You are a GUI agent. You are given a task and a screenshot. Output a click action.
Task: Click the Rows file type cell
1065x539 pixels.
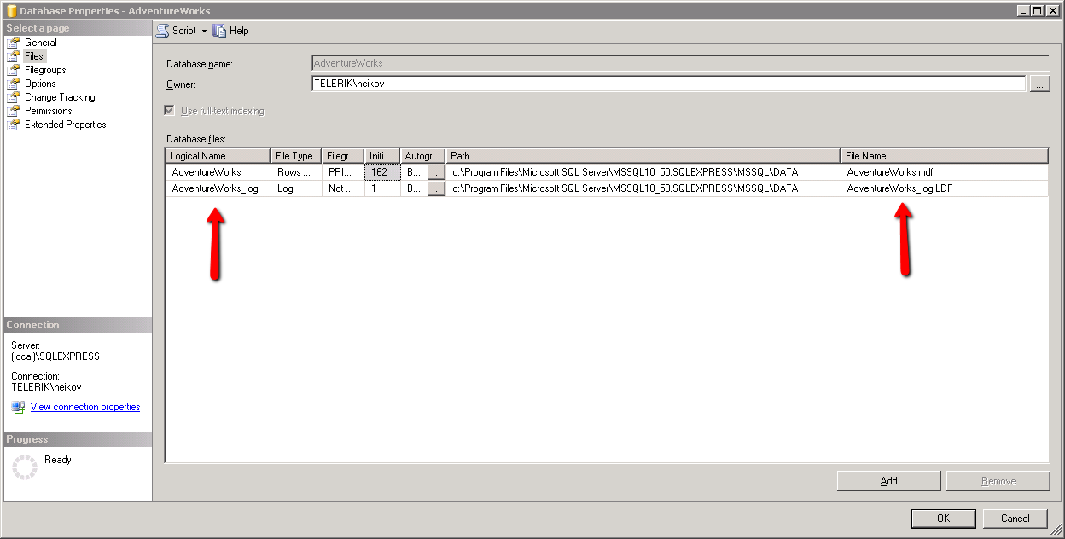pyautogui.click(x=296, y=172)
